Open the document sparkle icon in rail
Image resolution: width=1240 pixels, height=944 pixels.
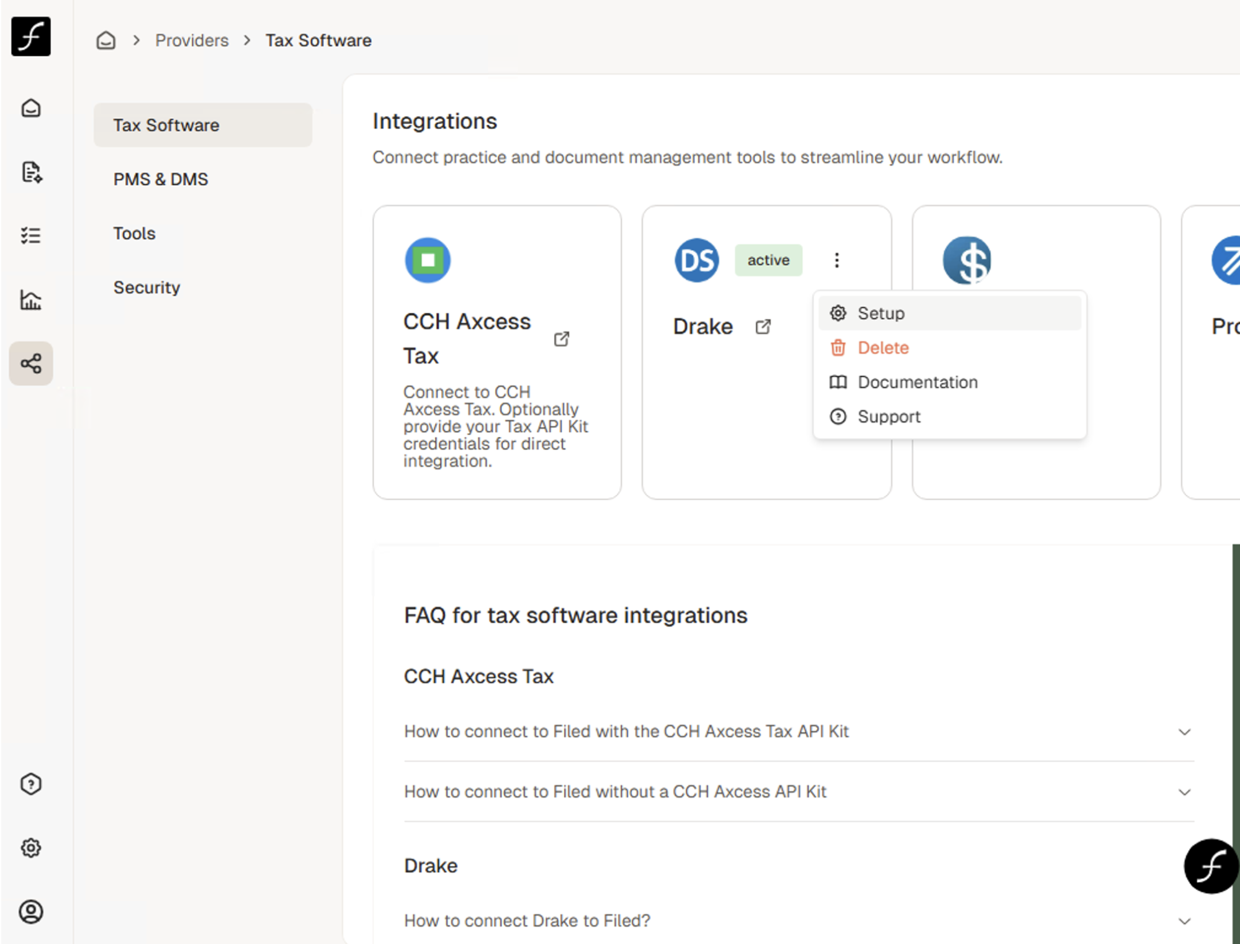[x=31, y=172]
